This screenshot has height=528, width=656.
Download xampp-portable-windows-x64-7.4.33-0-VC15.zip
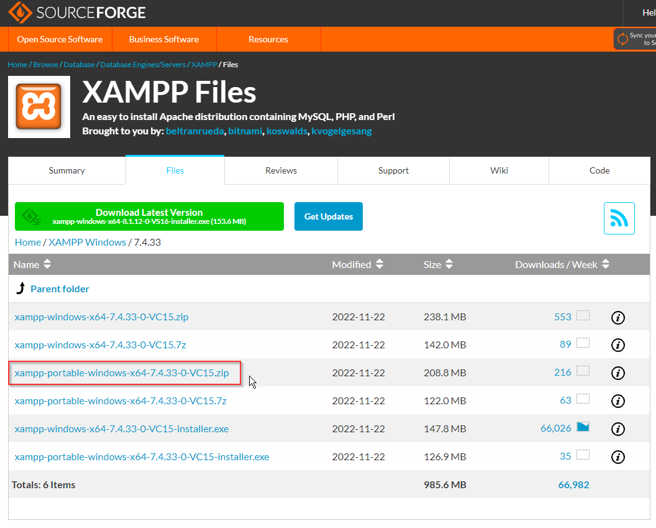click(122, 373)
